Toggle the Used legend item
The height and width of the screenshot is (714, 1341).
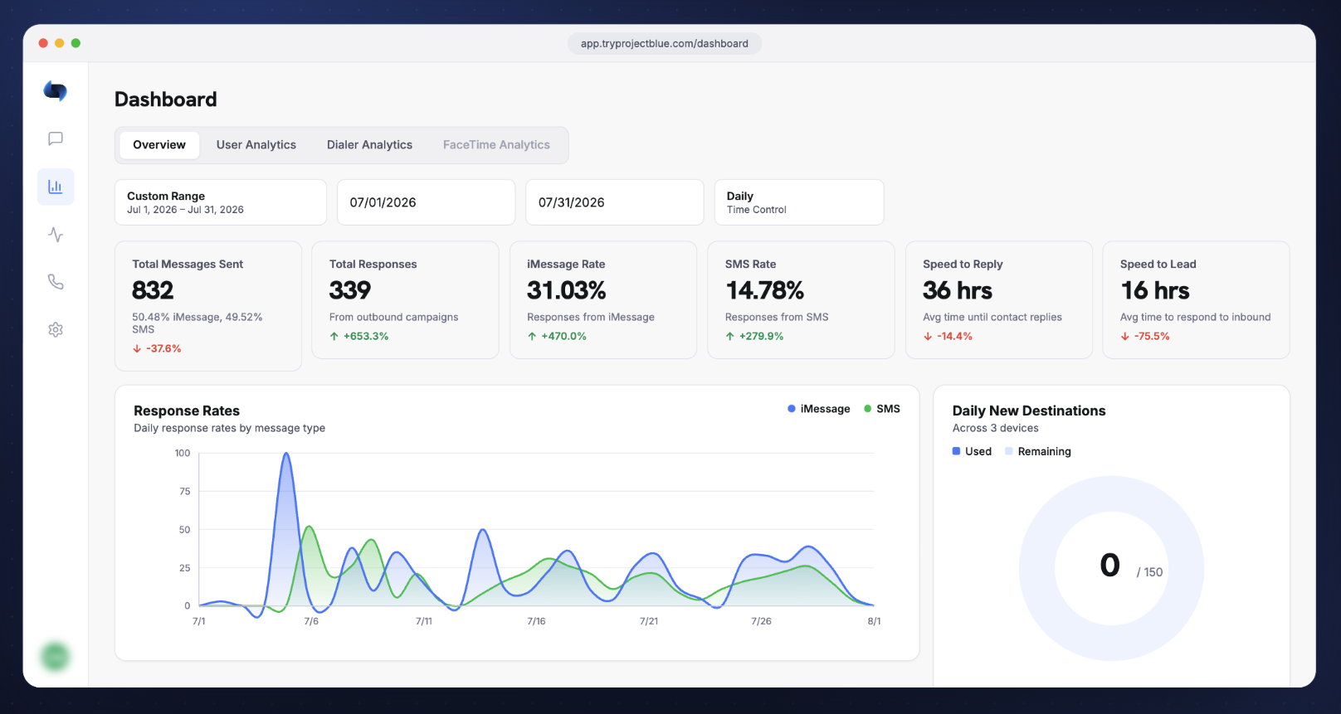point(972,452)
